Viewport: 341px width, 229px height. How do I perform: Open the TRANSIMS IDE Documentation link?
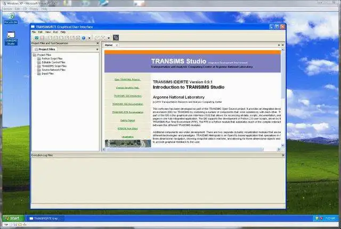(128, 104)
